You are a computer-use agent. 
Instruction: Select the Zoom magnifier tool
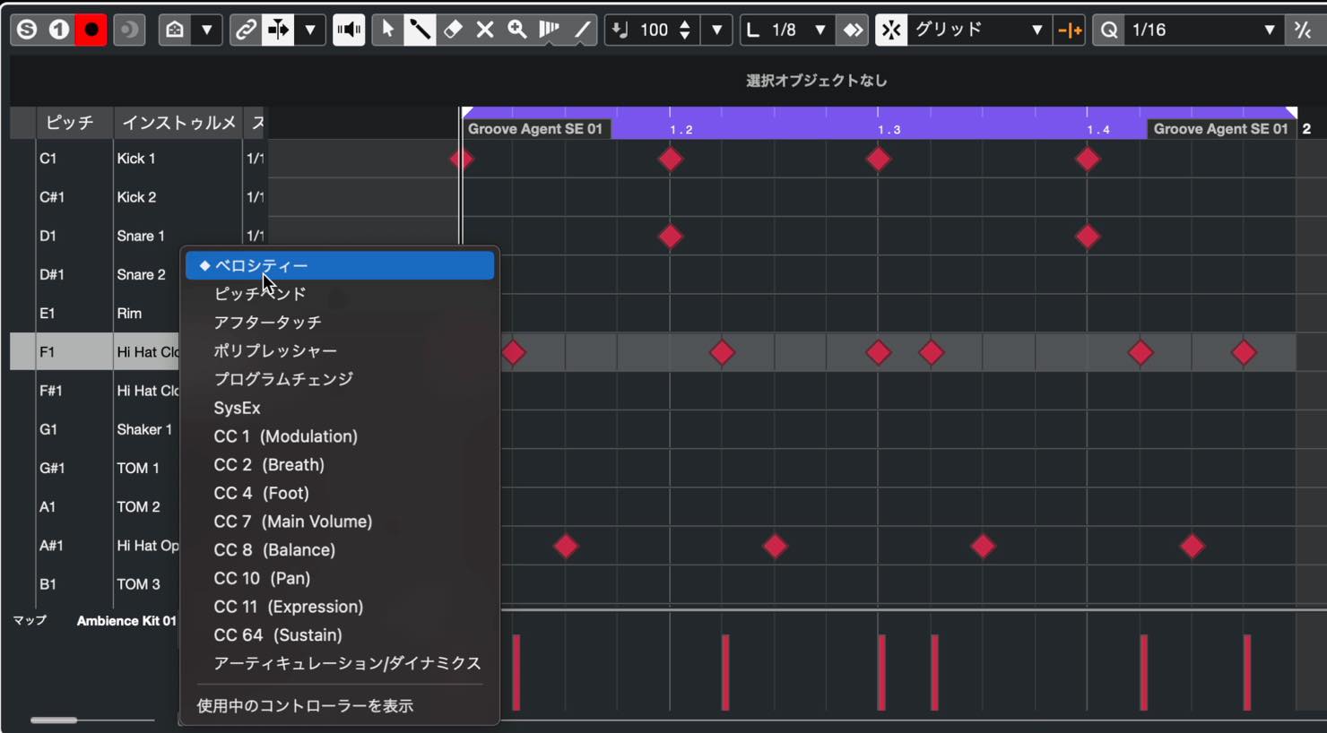(517, 30)
